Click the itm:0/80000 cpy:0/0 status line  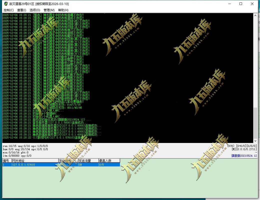tap(17, 156)
